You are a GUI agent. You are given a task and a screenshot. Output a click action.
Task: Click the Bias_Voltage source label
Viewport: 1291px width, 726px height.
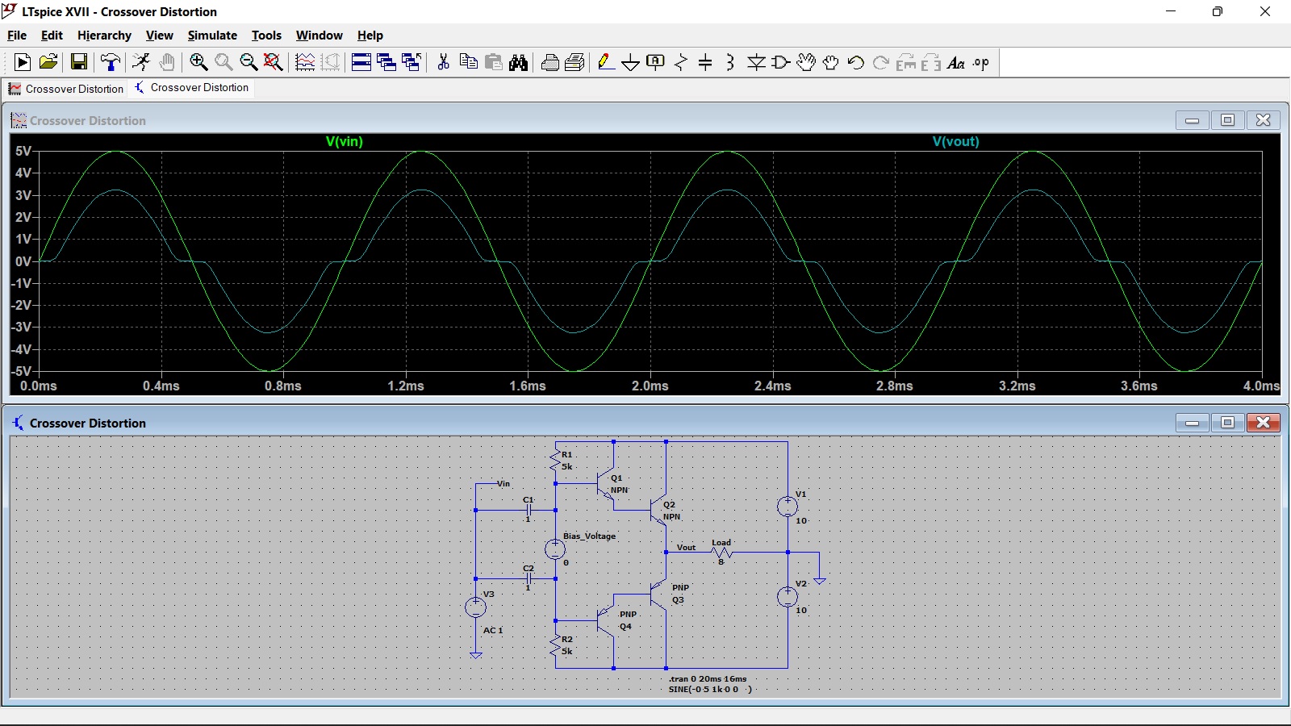589,536
